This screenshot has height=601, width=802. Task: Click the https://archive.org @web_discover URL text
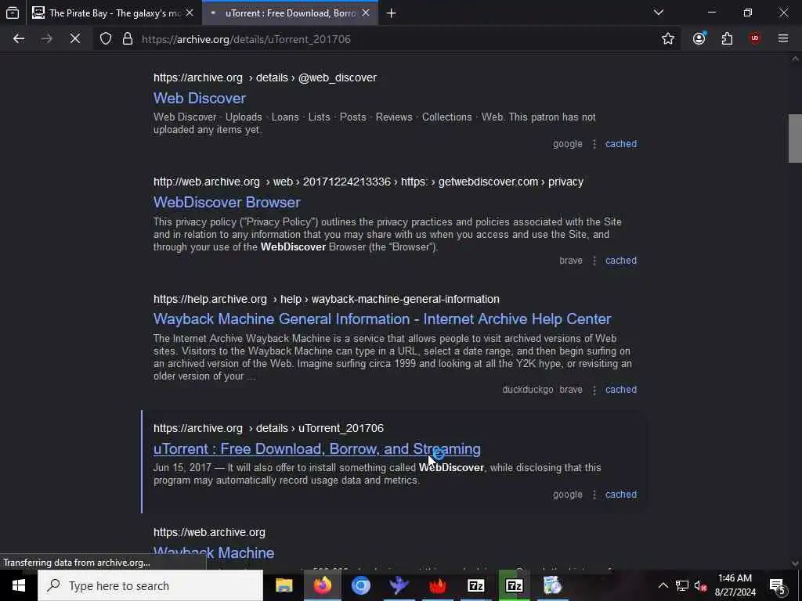point(265,77)
